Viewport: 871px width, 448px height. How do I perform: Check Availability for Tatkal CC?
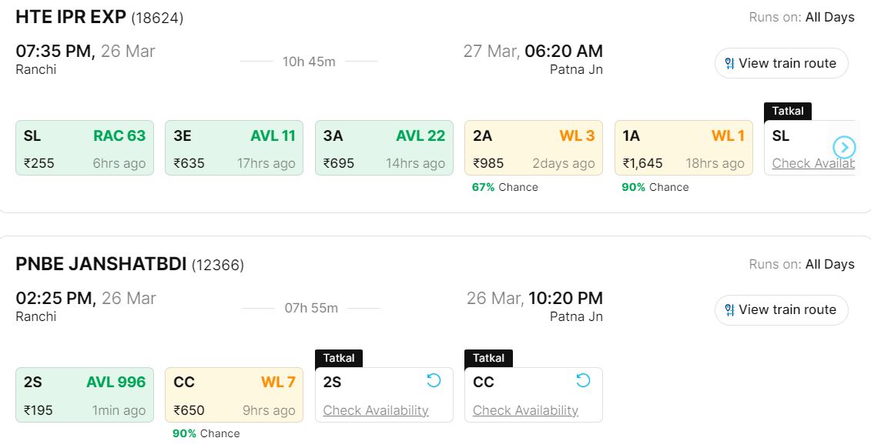point(525,410)
